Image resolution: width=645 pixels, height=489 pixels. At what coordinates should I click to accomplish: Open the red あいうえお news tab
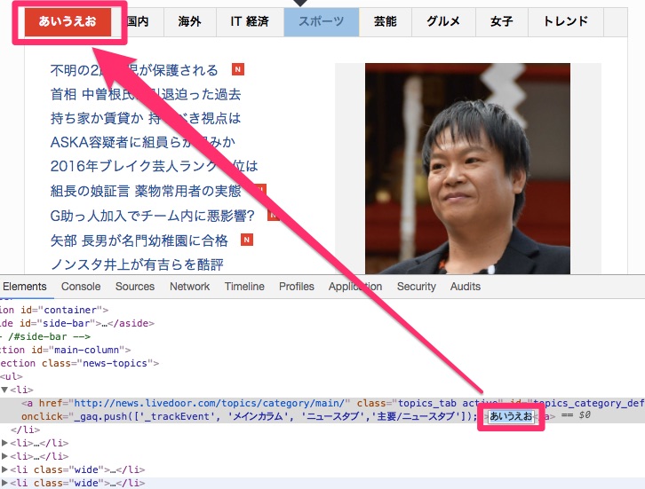[68, 22]
